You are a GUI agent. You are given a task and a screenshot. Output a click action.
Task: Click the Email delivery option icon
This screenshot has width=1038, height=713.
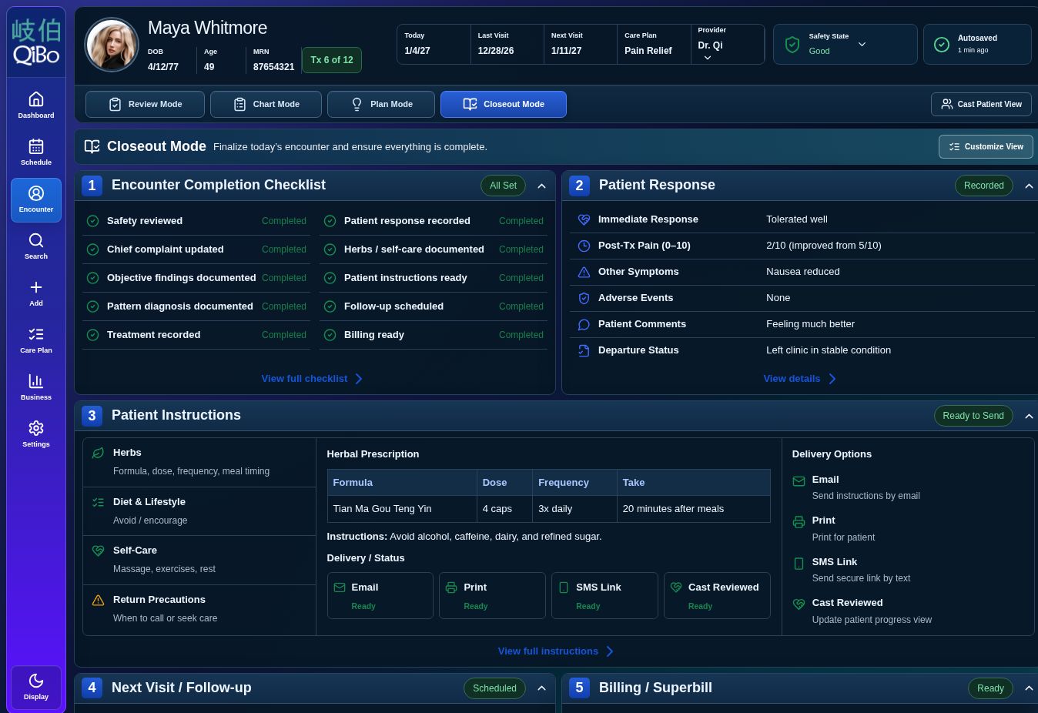click(x=799, y=480)
